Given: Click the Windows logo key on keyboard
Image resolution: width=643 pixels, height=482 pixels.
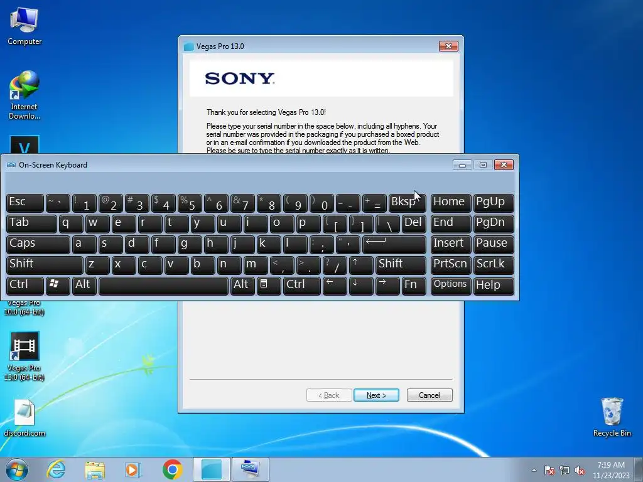Looking at the screenshot, I should [x=58, y=286].
